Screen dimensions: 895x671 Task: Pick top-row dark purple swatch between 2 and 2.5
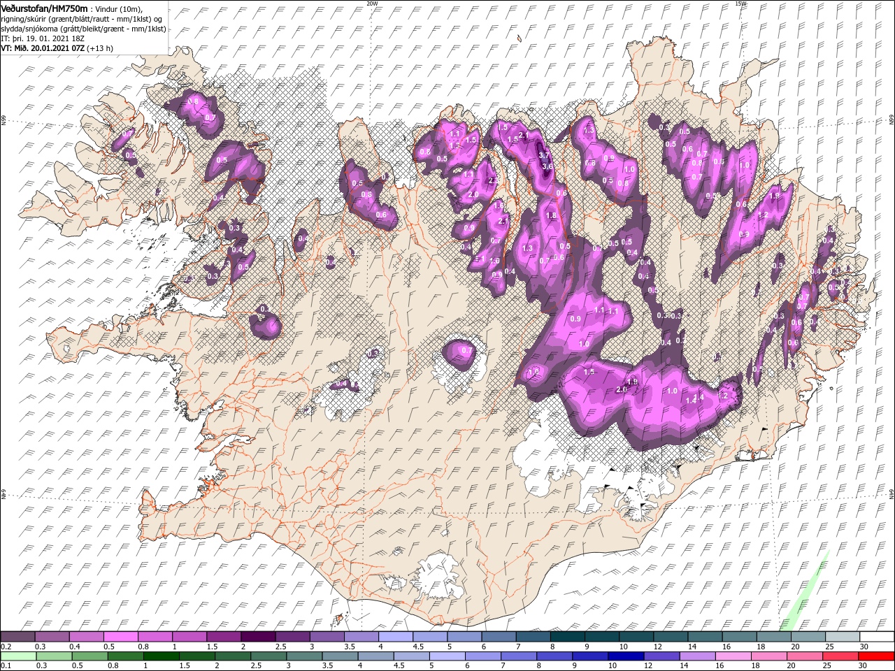coord(258,636)
